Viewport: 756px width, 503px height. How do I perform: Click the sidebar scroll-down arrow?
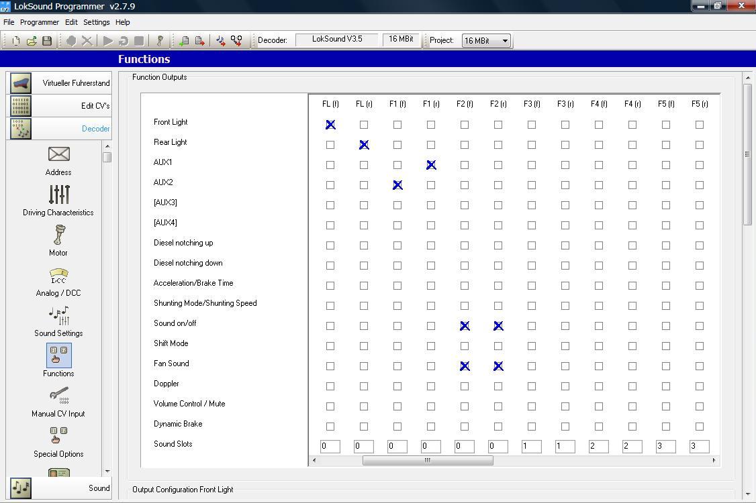point(107,471)
